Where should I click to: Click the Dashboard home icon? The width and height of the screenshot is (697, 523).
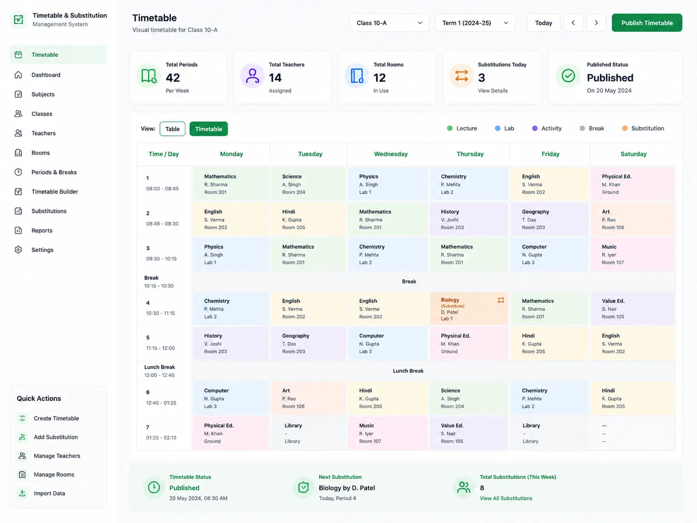pos(18,75)
